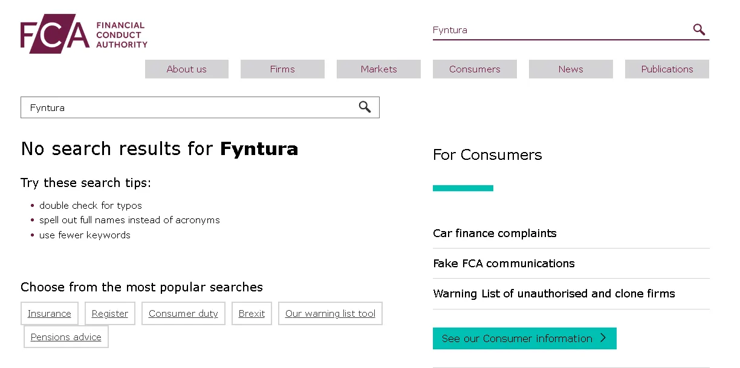This screenshot has width=740, height=368.
Task: Open the About us menu
Action: tap(187, 69)
